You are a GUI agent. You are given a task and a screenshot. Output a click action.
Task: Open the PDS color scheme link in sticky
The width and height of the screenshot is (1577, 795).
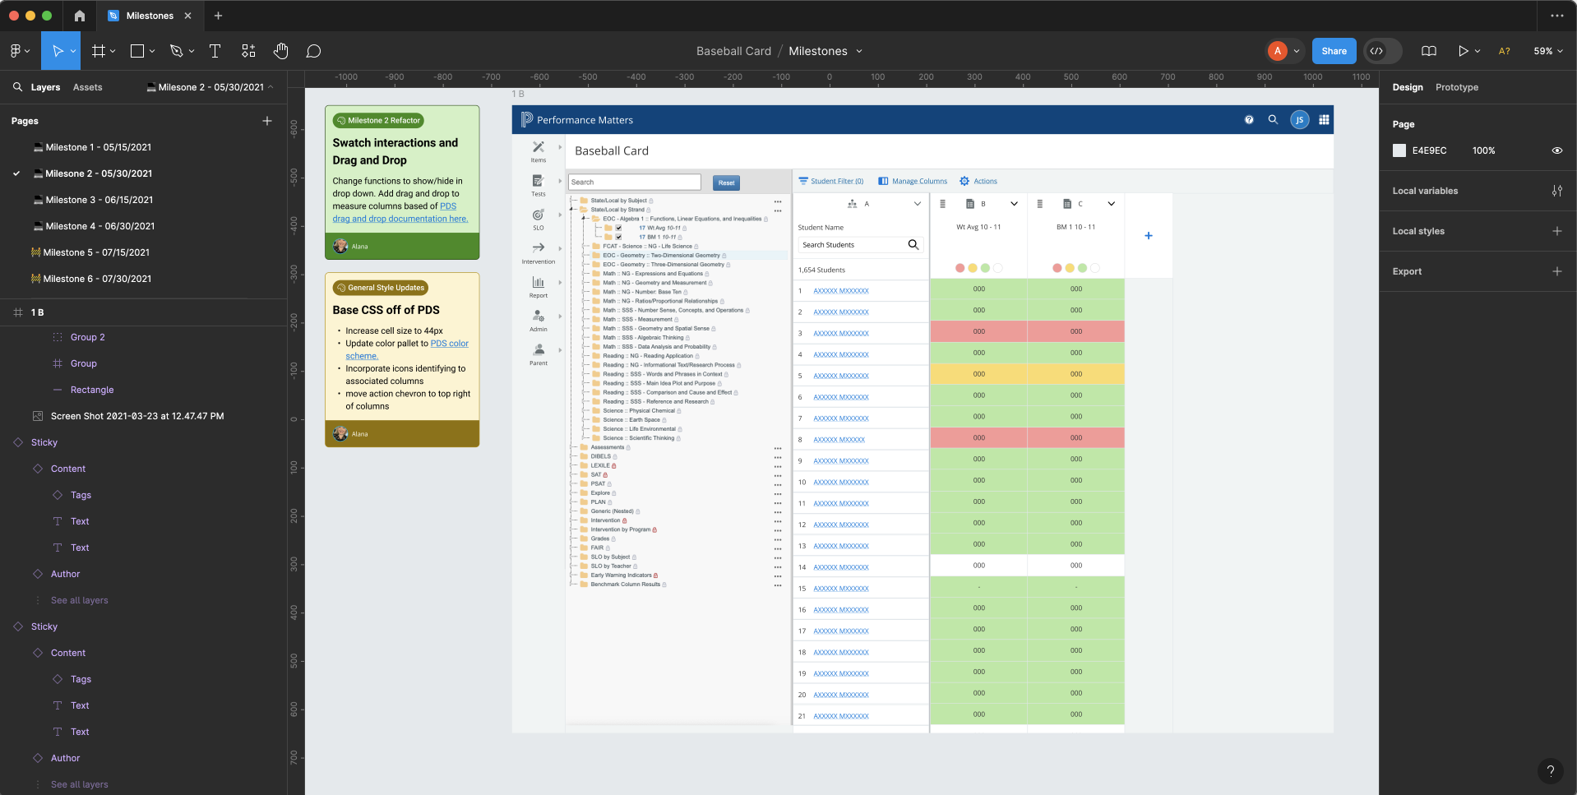[x=407, y=349]
